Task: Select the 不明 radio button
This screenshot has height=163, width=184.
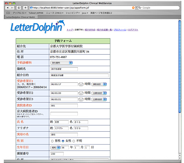Action: click(74, 141)
